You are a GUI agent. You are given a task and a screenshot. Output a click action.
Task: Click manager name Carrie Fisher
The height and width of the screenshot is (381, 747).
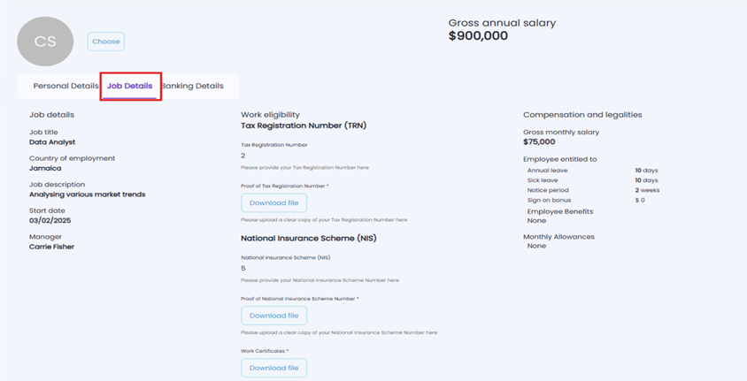tap(51, 247)
